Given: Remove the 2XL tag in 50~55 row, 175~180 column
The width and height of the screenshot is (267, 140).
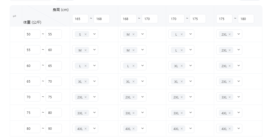Looking at the screenshot, I should click(230, 34).
